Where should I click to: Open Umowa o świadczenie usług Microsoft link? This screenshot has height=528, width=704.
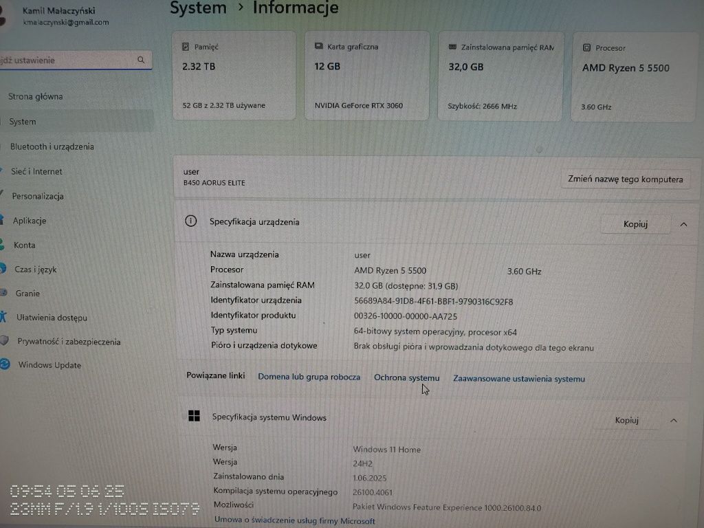(x=294, y=520)
